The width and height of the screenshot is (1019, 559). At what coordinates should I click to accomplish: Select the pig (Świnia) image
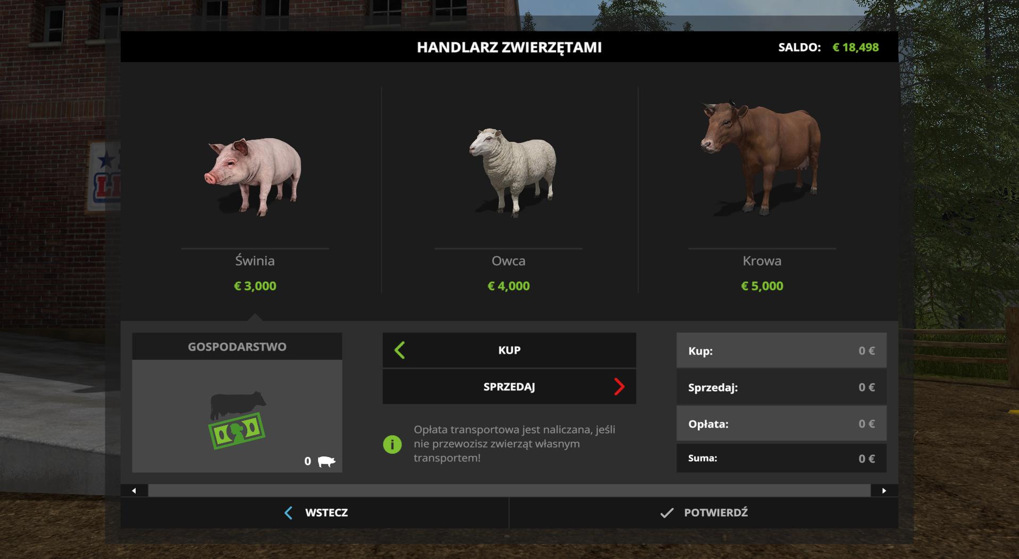(253, 176)
